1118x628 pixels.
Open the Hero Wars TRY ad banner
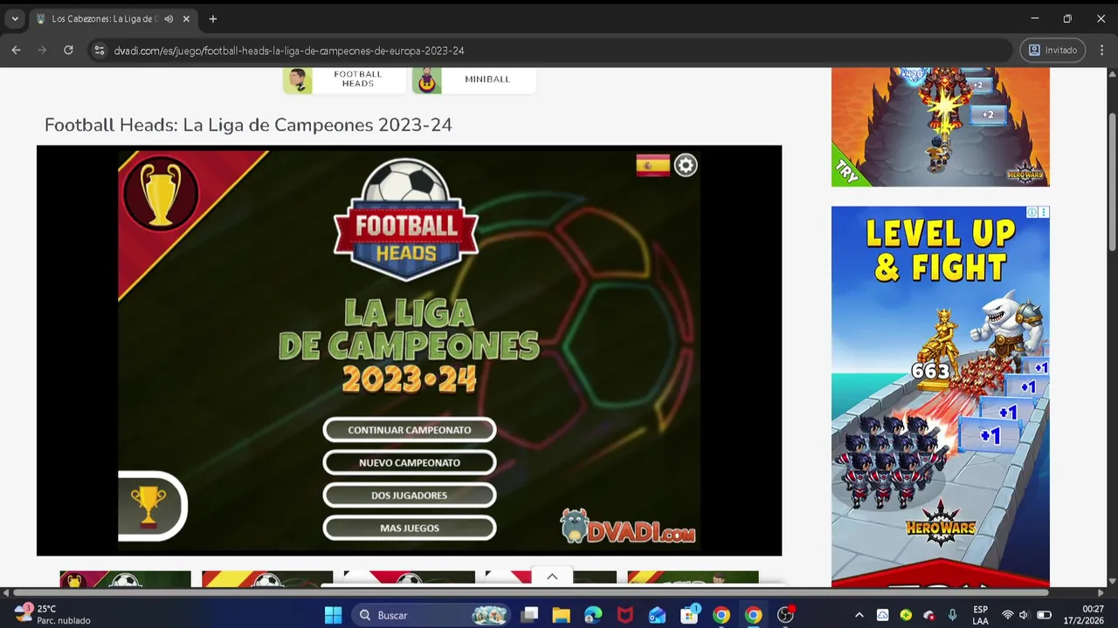[x=941, y=126]
